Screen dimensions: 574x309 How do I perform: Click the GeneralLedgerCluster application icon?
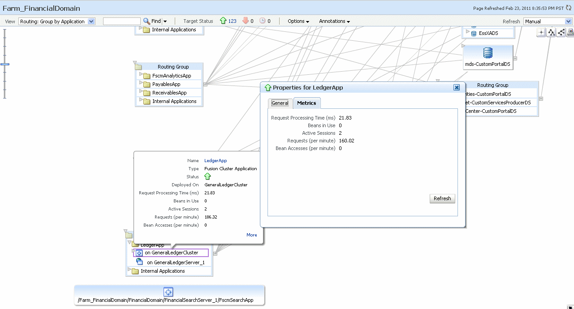(x=139, y=253)
